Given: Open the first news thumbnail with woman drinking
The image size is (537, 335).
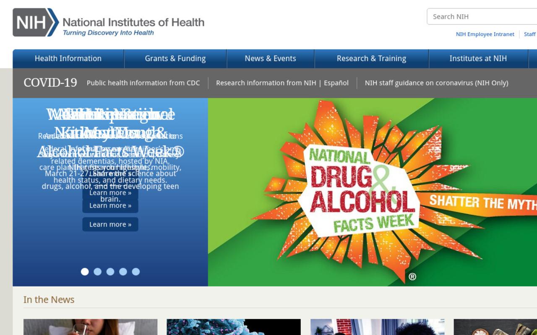Looking at the screenshot, I should (90, 327).
